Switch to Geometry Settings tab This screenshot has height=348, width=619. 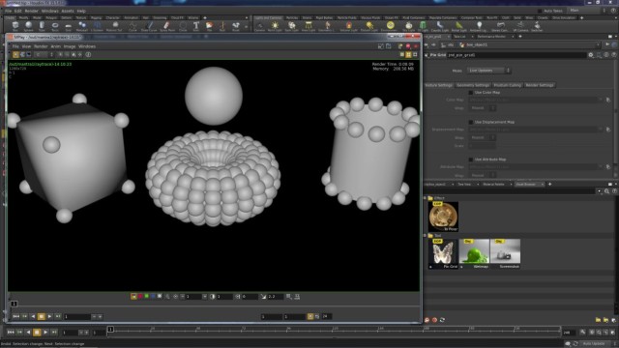473,85
